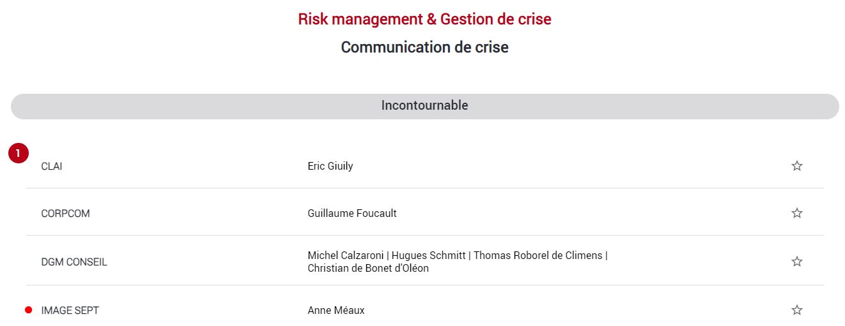Star the CORPCOM row
The height and width of the screenshot is (326, 845).
point(796,213)
